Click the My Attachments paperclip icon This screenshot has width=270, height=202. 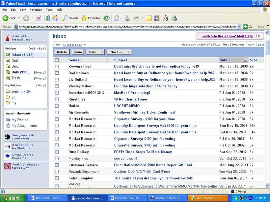point(8,126)
